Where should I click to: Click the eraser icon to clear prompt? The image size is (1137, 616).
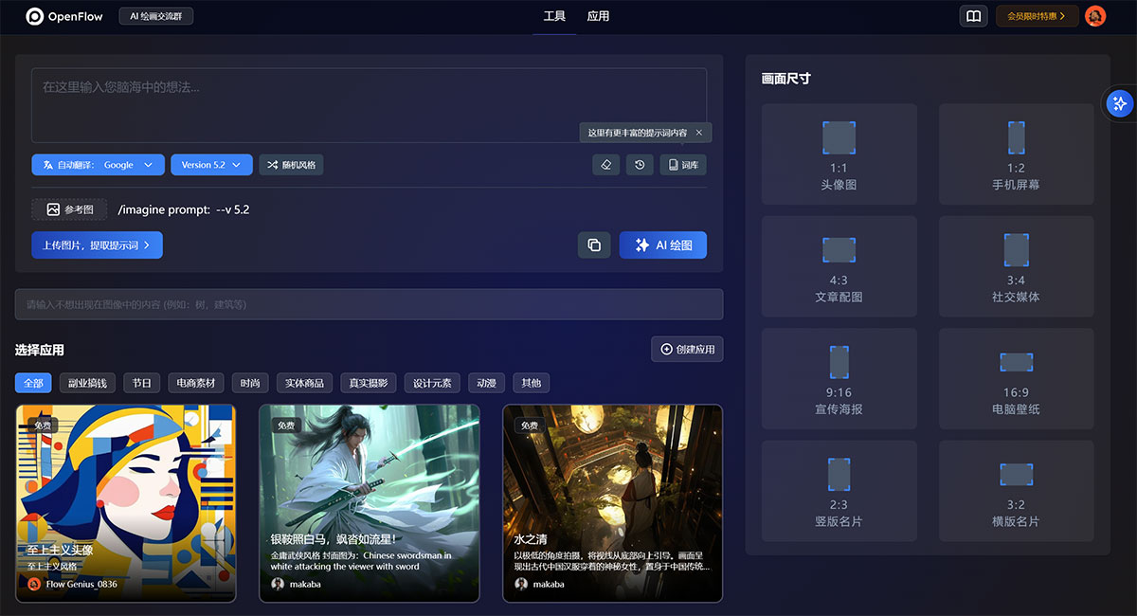[x=605, y=164]
